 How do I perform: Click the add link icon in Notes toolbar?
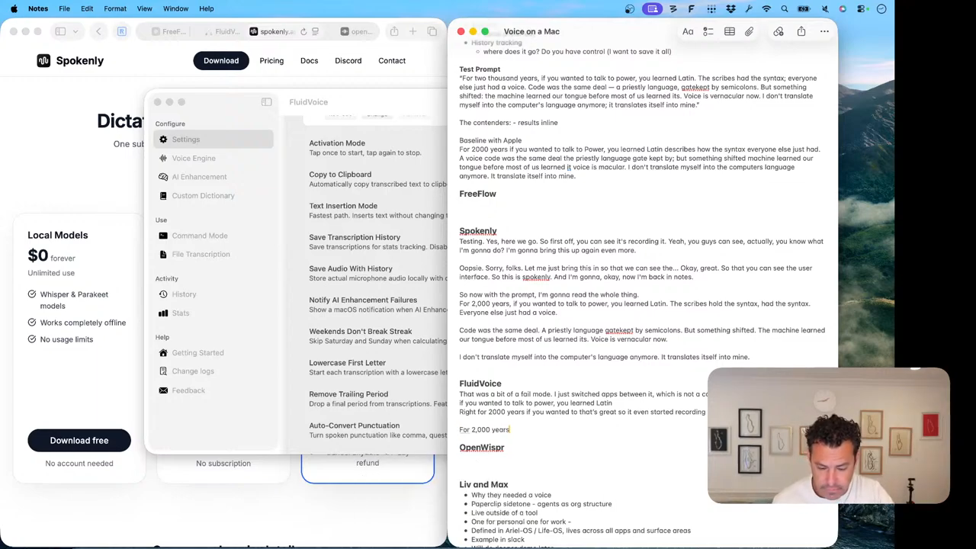click(779, 31)
